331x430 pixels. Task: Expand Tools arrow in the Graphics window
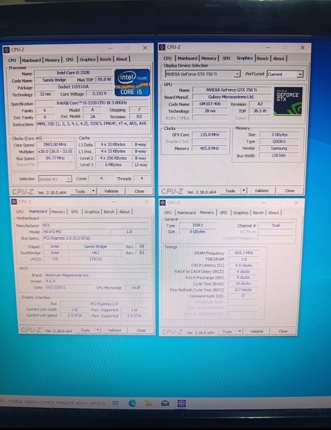tap(244, 190)
